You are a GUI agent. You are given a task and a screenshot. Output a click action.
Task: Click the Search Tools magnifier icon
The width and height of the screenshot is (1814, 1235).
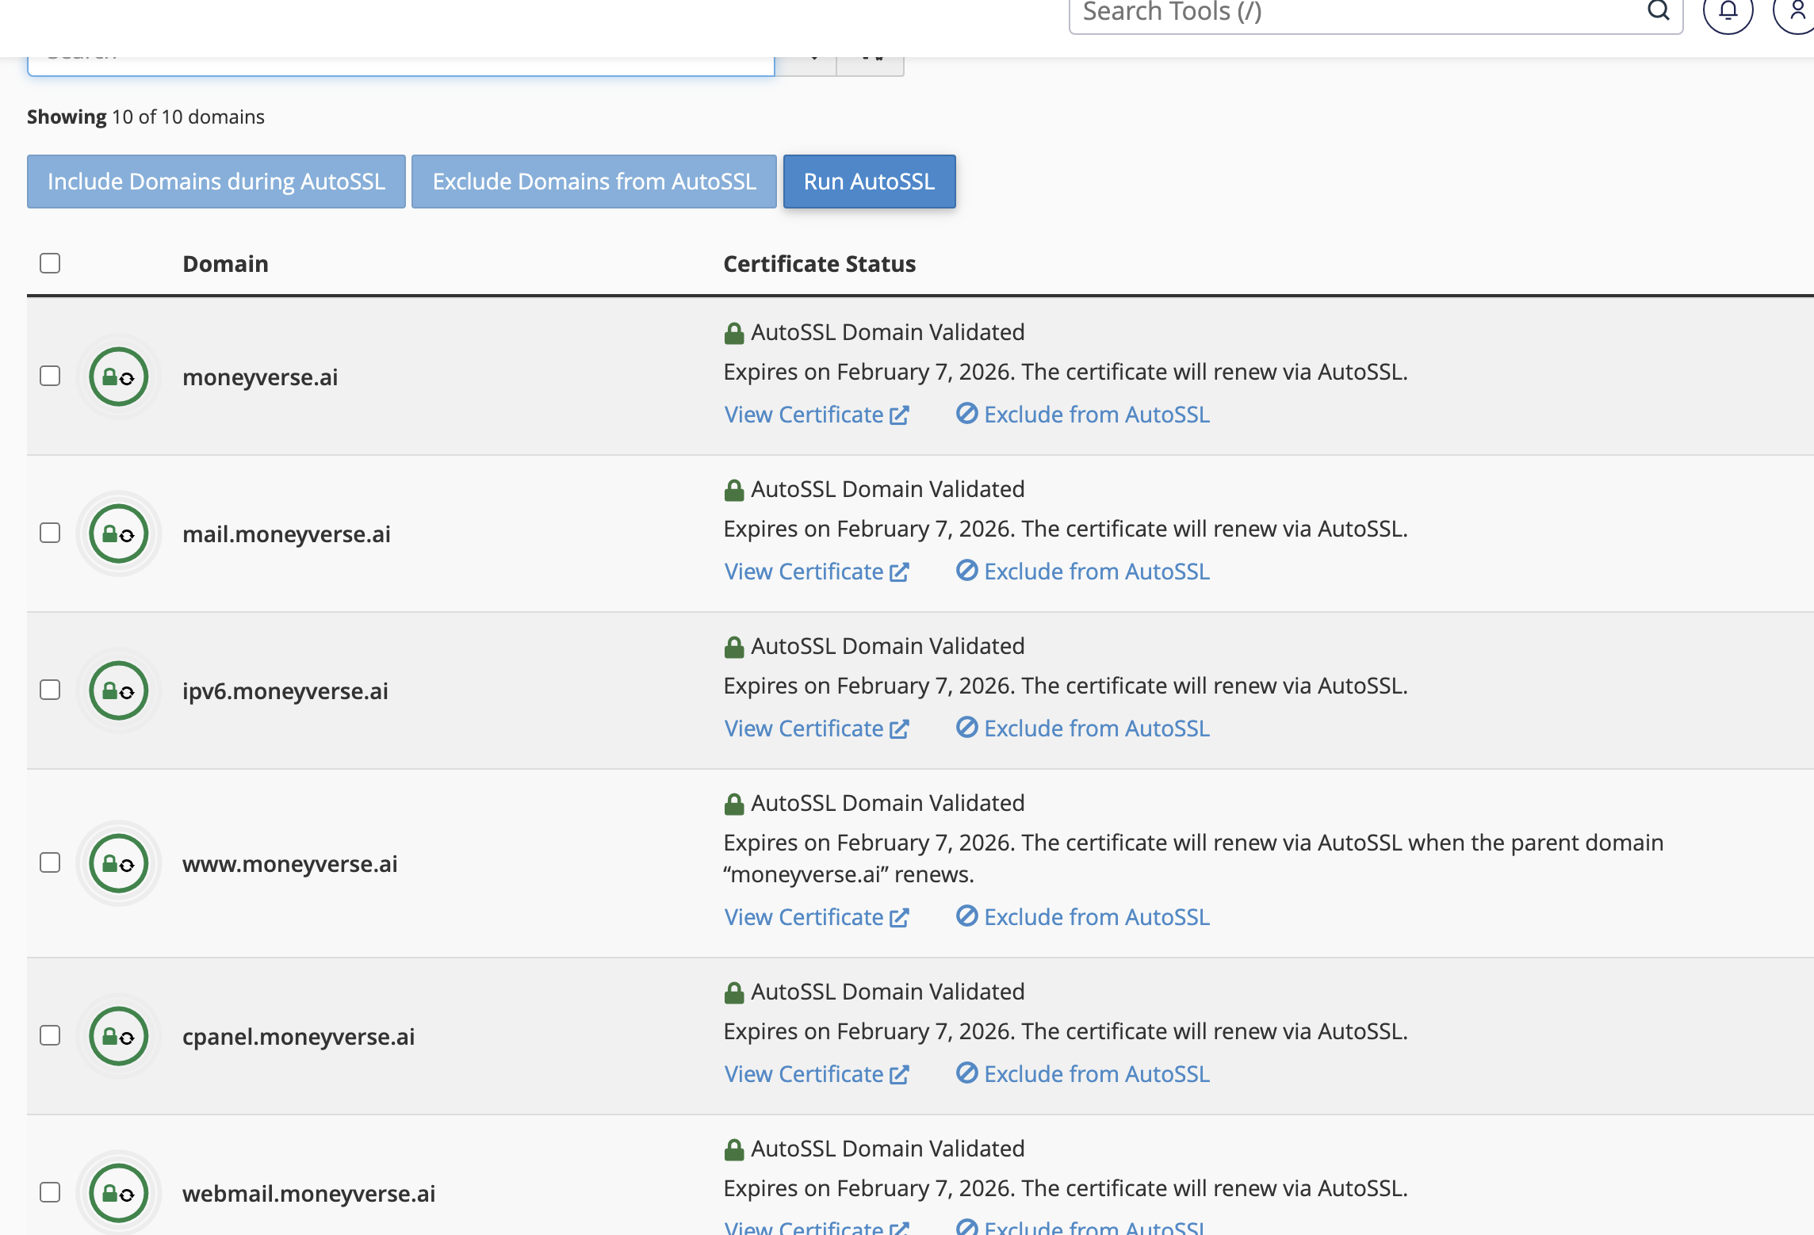[1658, 11]
